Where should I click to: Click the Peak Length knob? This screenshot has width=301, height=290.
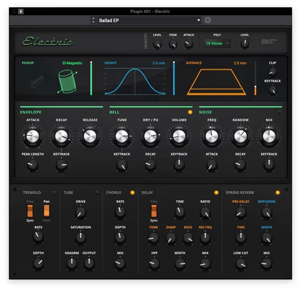coord(33,165)
